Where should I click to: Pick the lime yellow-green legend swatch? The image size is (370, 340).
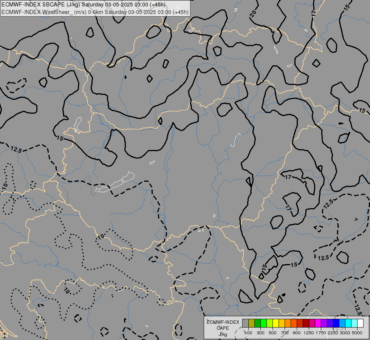269,323
